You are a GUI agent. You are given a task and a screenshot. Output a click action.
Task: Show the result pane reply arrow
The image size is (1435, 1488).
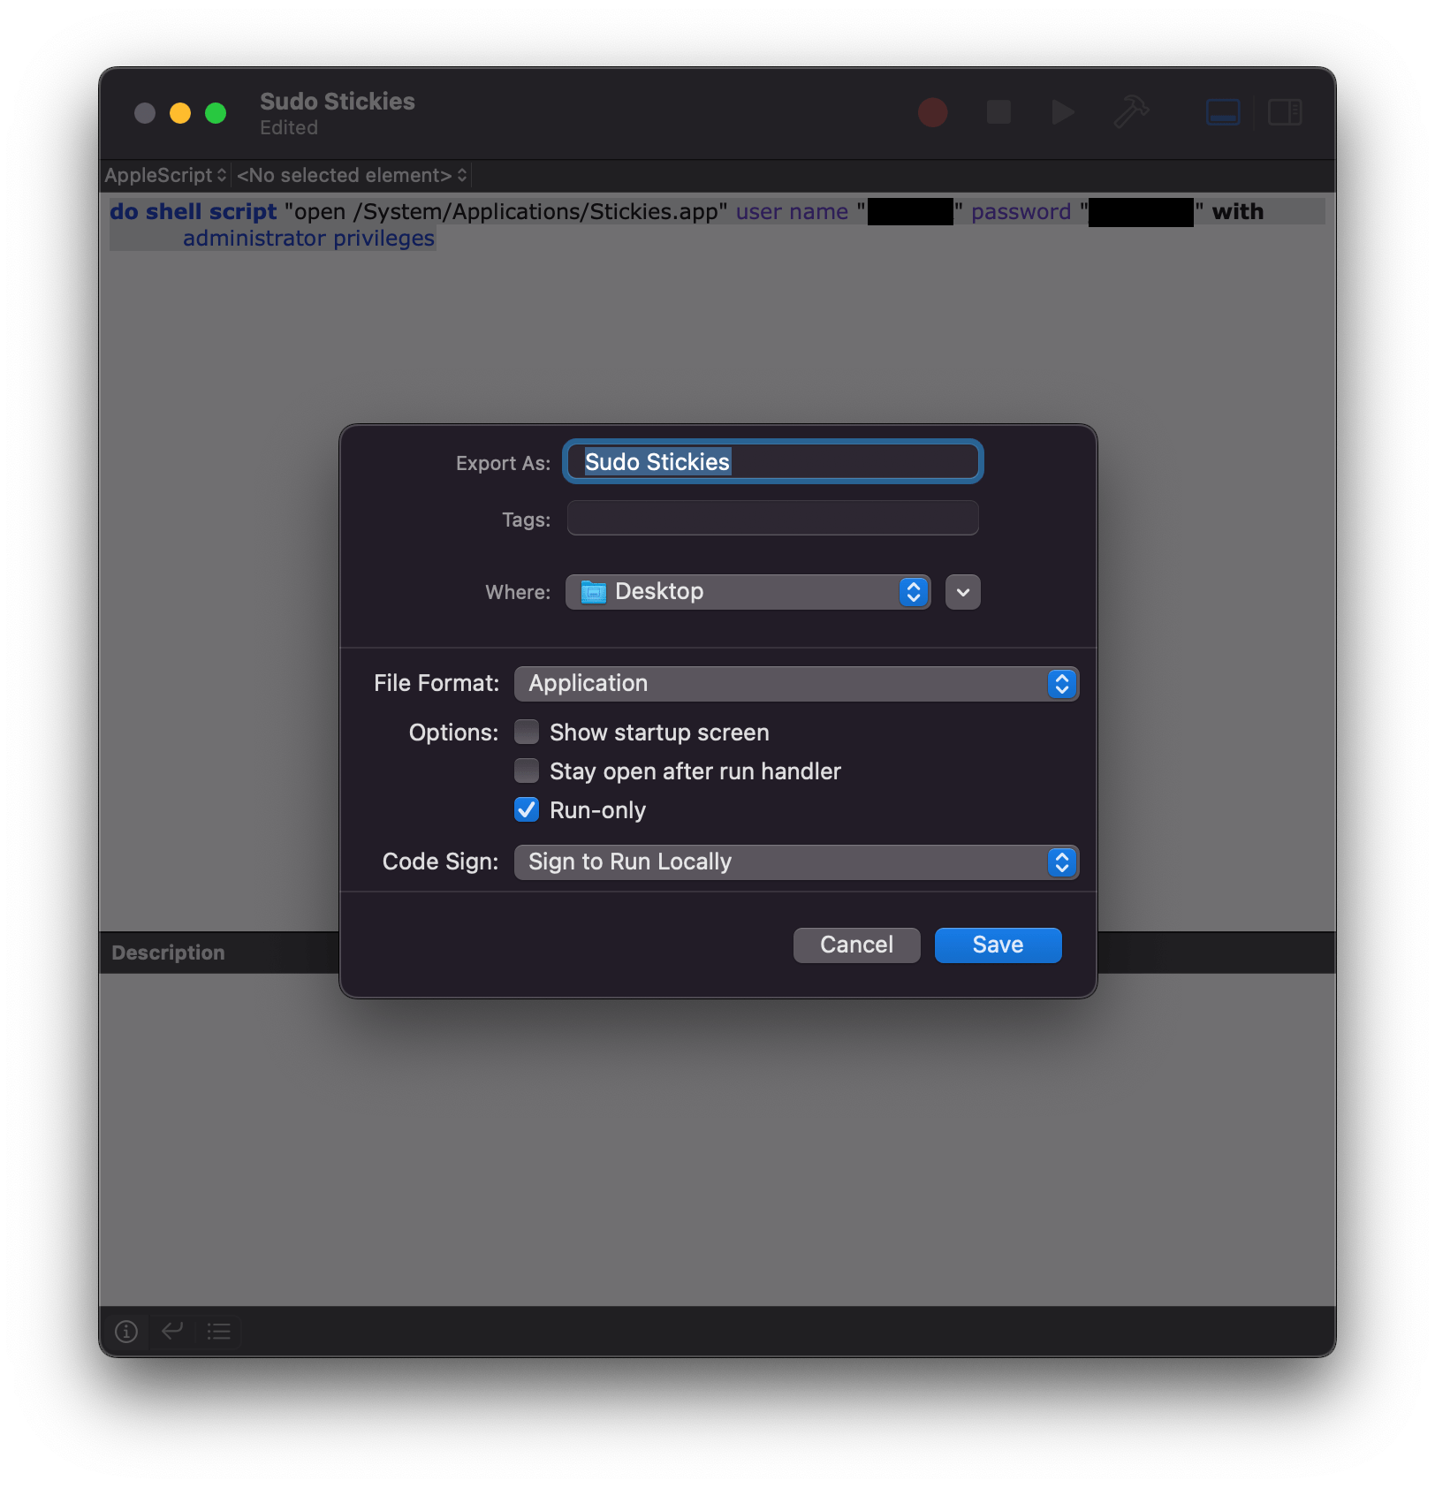point(172,1331)
